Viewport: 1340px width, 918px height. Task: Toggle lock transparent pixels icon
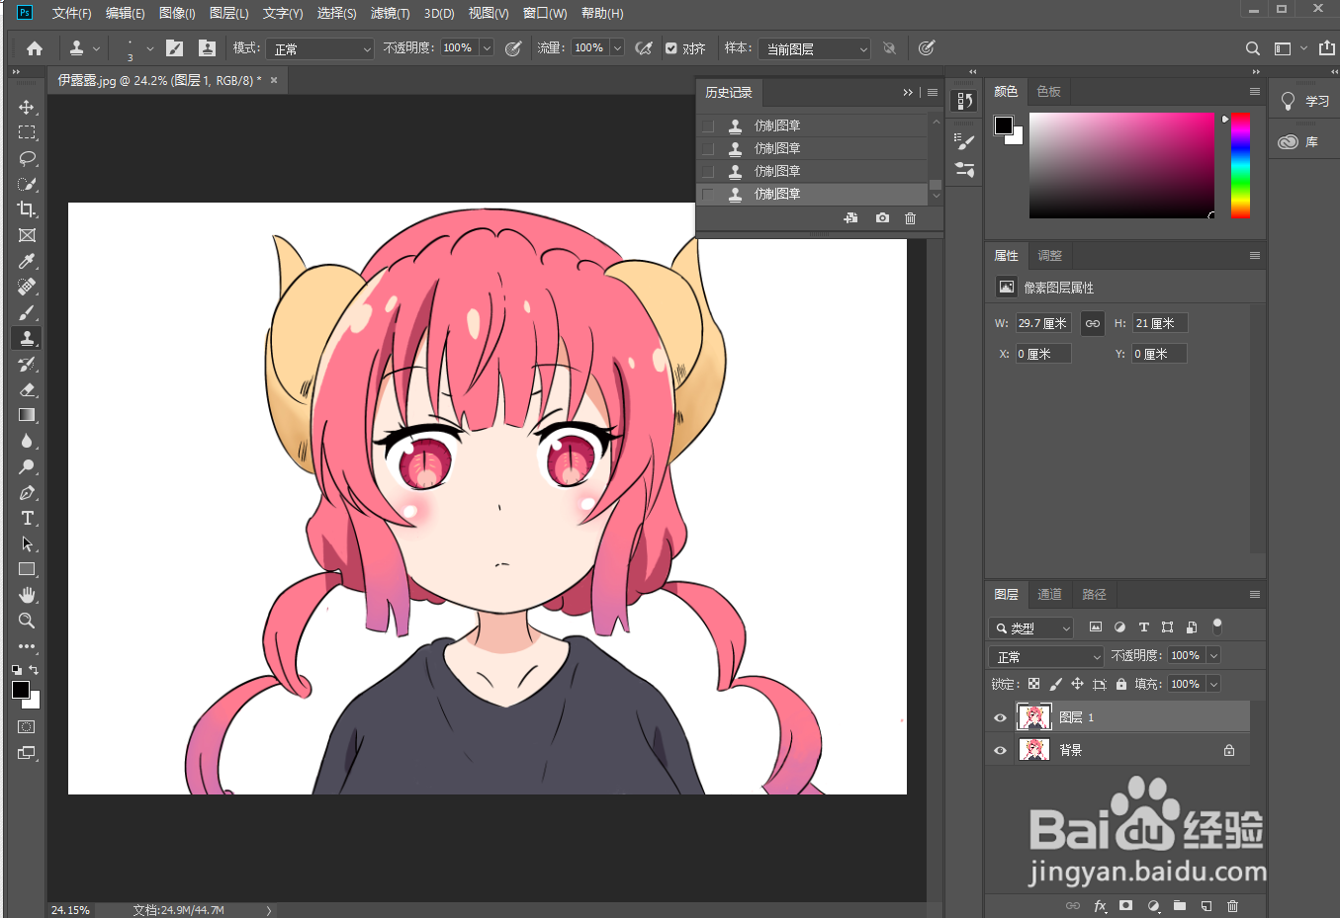click(x=1033, y=684)
